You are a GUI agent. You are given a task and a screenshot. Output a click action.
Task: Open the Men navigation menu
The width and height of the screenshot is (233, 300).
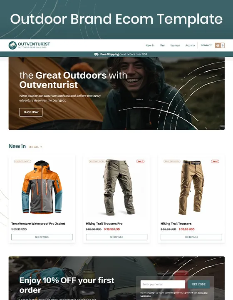tap(162, 45)
